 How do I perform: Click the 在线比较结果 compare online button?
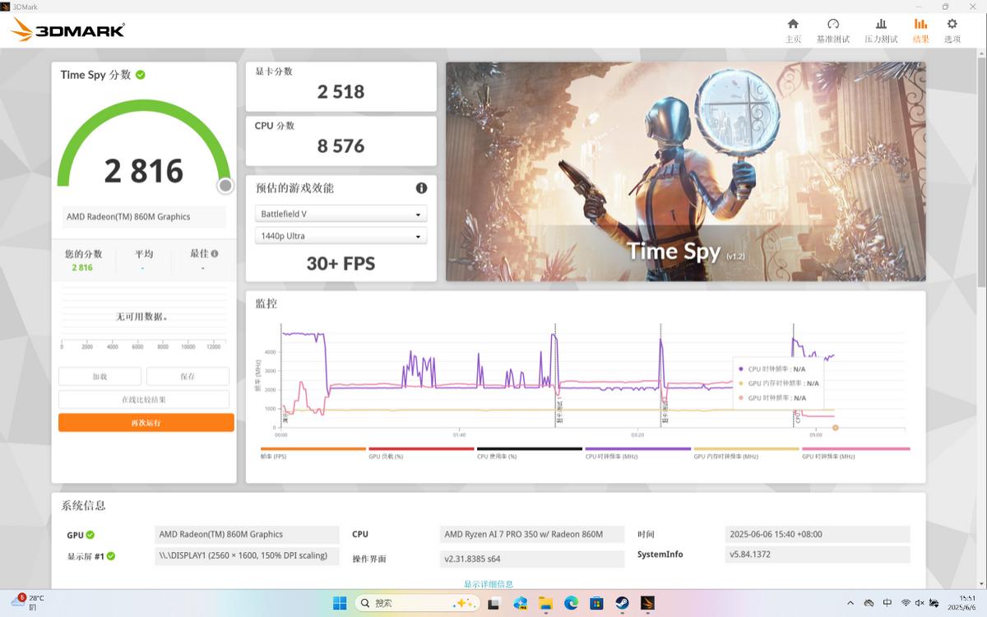144,399
